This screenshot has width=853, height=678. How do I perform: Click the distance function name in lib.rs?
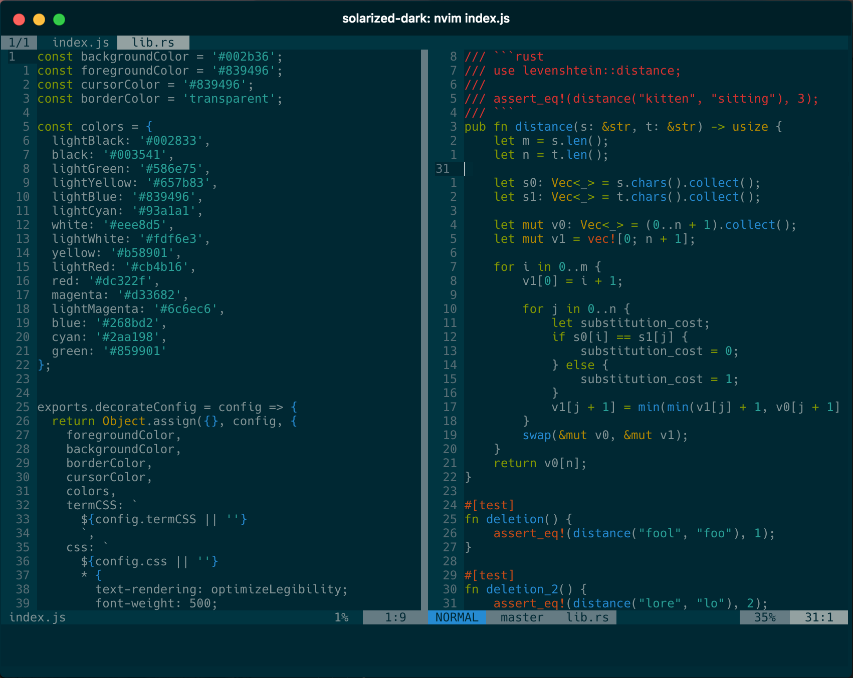tap(544, 127)
